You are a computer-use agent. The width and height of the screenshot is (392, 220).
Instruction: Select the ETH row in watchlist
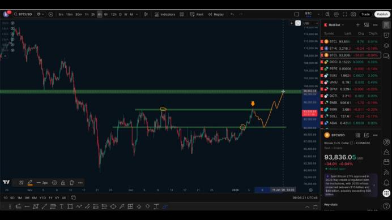click(351, 49)
